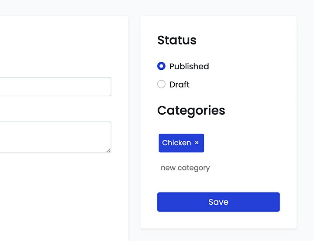Click the Chicken category tag label
Image resolution: width=314 pixels, height=241 pixels.
click(x=176, y=143)
